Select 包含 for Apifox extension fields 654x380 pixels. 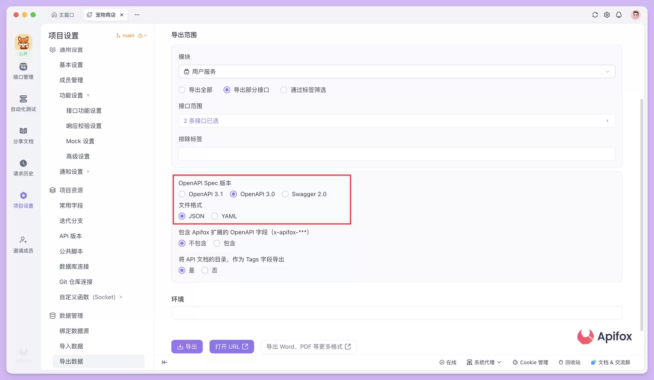[x=216, y=243]
